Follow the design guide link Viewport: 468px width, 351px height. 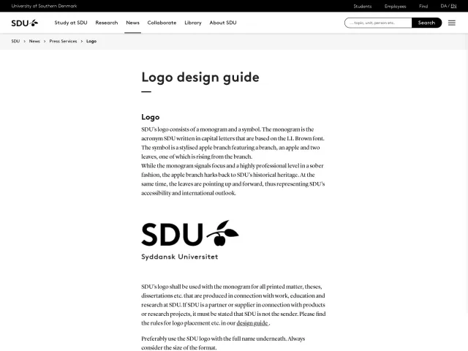[x=252, y=323]
